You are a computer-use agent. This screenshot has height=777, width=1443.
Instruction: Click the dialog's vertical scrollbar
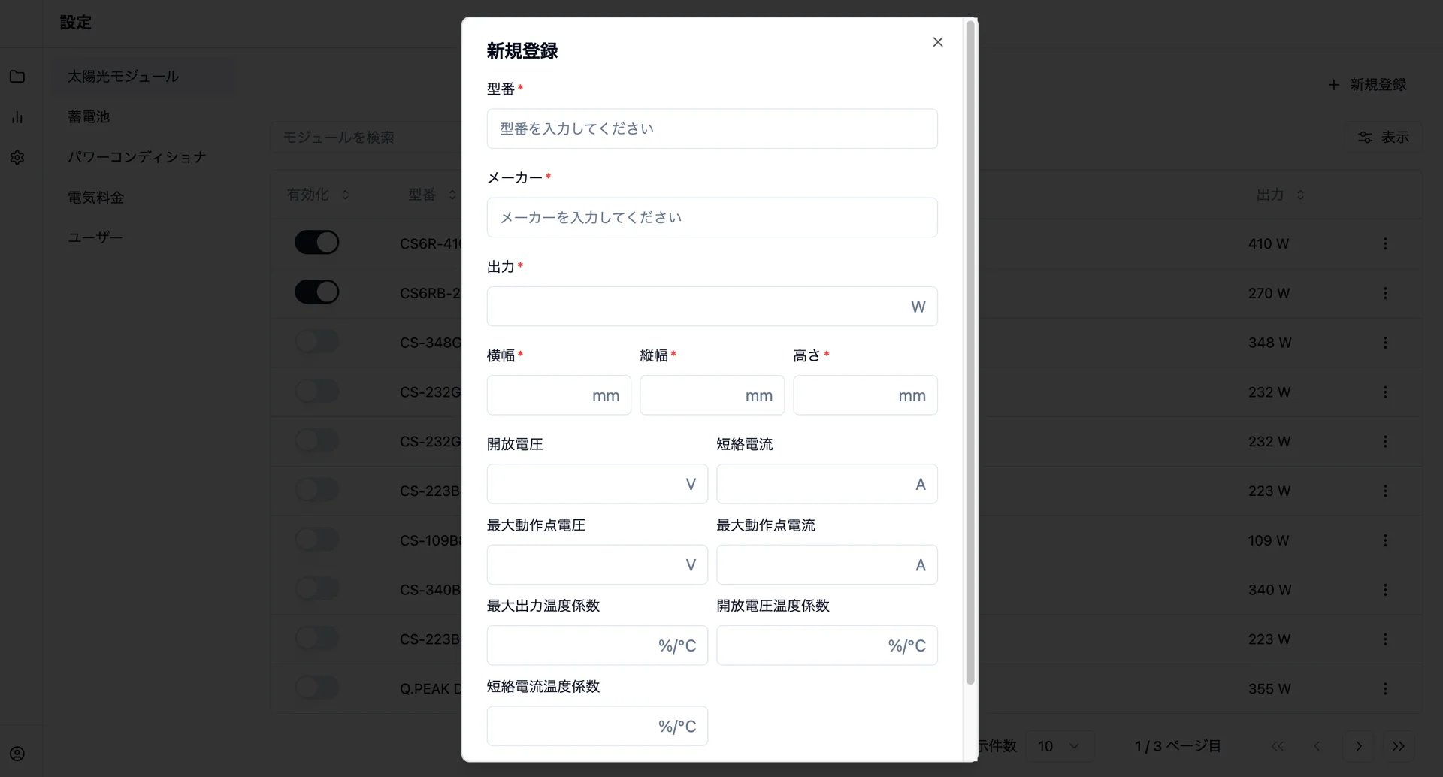pyautogui.click(x=970, y=353)
